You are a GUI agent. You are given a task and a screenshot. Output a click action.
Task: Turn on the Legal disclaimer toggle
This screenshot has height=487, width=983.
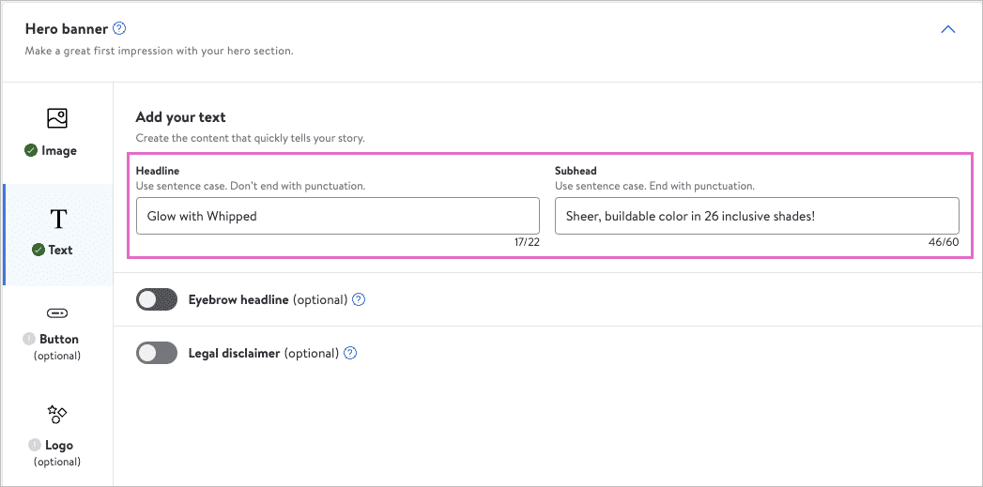(157, 354)
